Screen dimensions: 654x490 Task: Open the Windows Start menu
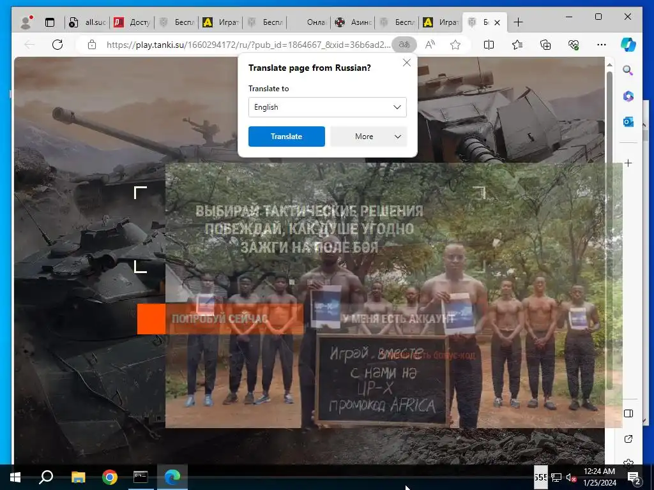point(15,477)
